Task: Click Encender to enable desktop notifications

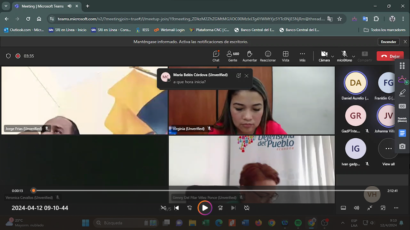Action: click(388, 42)
